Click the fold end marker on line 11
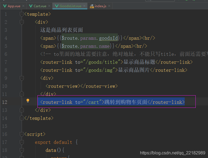Screen dimensions: 208x158 [x=22, y=94]
